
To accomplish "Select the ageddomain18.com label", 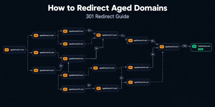I will point(172,47).
